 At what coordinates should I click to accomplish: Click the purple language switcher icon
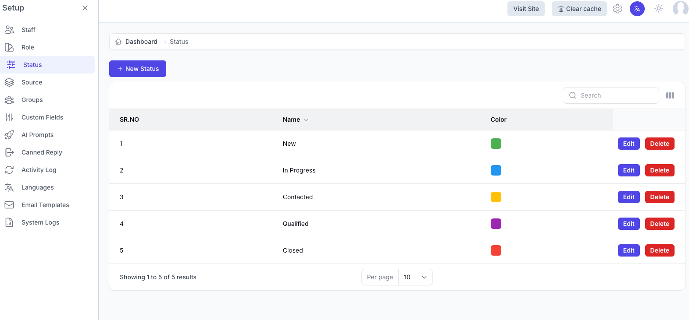tap(637, 9)
